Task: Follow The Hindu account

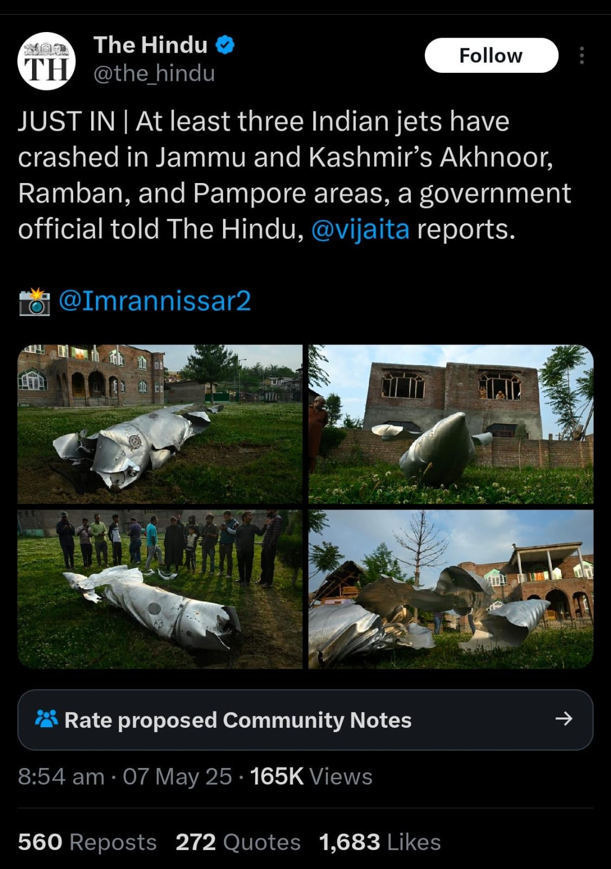Action: pyautogui.click(x=491, y=55)
